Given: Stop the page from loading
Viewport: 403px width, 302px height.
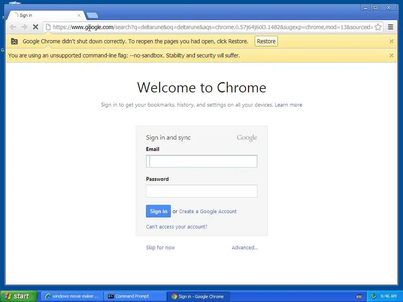Looking at the screenshot, I should pyautogui.click(x=35, y=27).
